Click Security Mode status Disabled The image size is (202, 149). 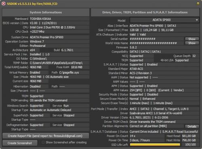[153, 94]
